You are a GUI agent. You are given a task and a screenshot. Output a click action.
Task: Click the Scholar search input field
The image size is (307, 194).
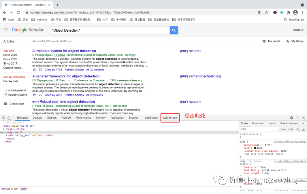coord(110,30)
